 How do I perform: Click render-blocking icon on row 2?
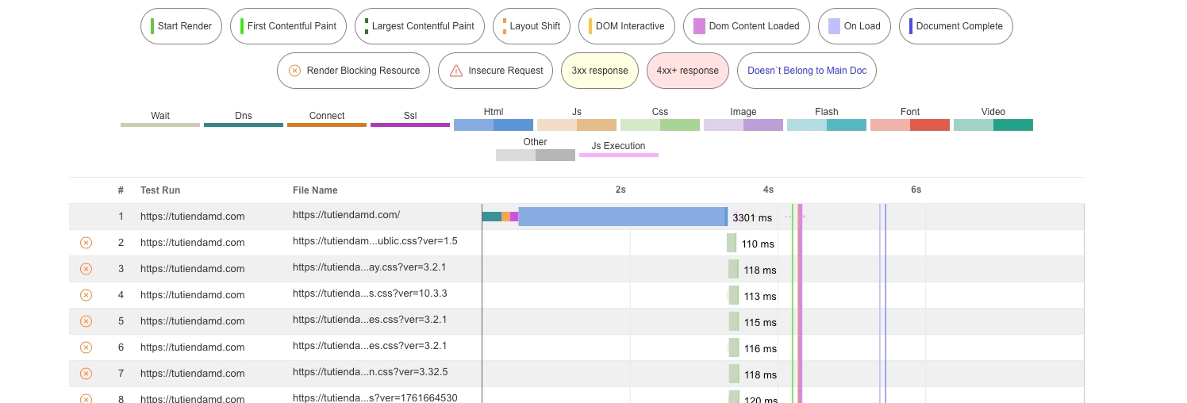tap(86, 243)
